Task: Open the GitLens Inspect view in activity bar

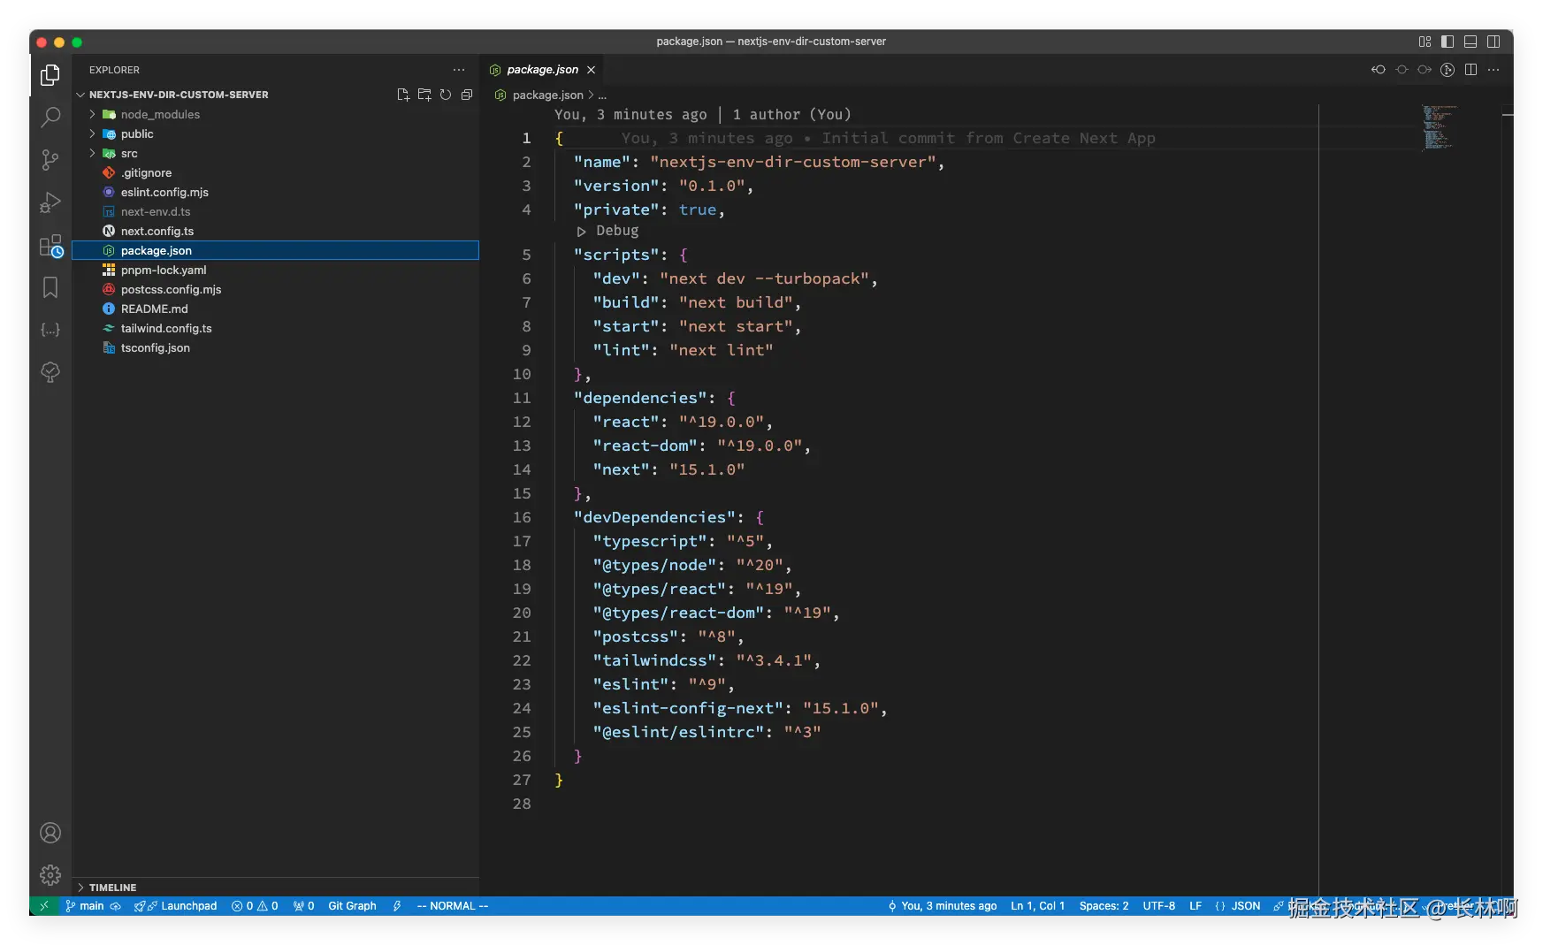Action: pyautogui.click(x=50, y=372)
